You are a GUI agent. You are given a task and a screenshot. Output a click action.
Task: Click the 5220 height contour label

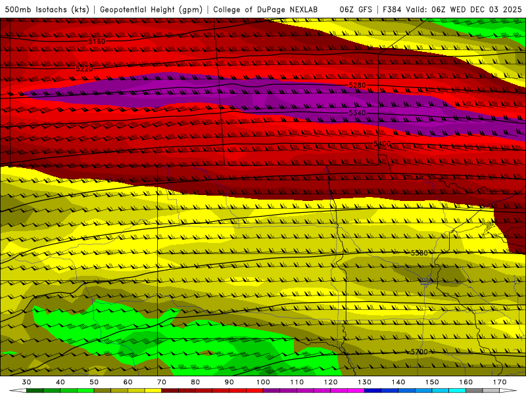point(85,69)
